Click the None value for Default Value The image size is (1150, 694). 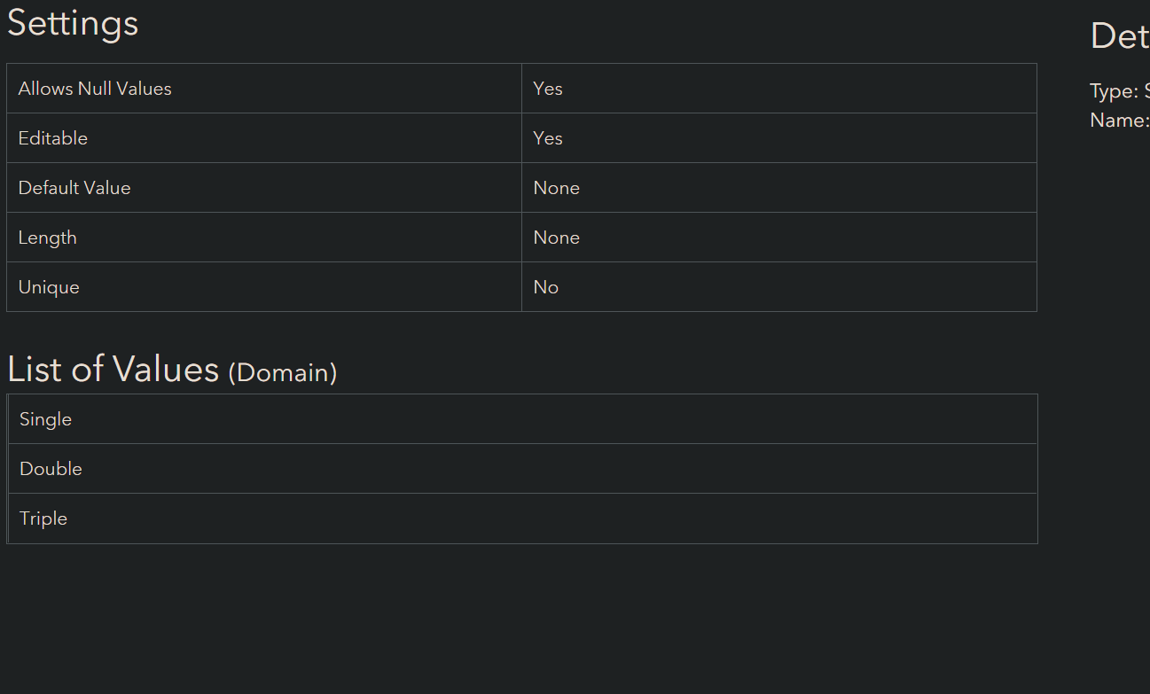[557, 188]
